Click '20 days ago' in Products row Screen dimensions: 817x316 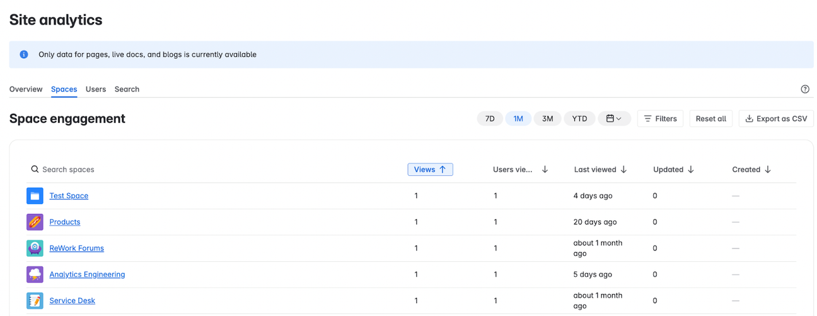pos(595,222)
